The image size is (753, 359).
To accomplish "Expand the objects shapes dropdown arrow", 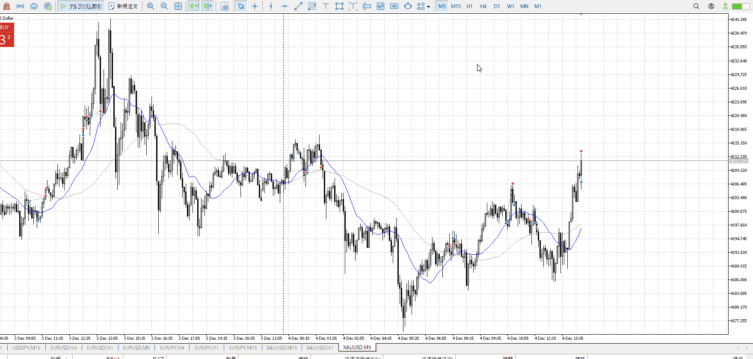I will click(x=429, y=7).
